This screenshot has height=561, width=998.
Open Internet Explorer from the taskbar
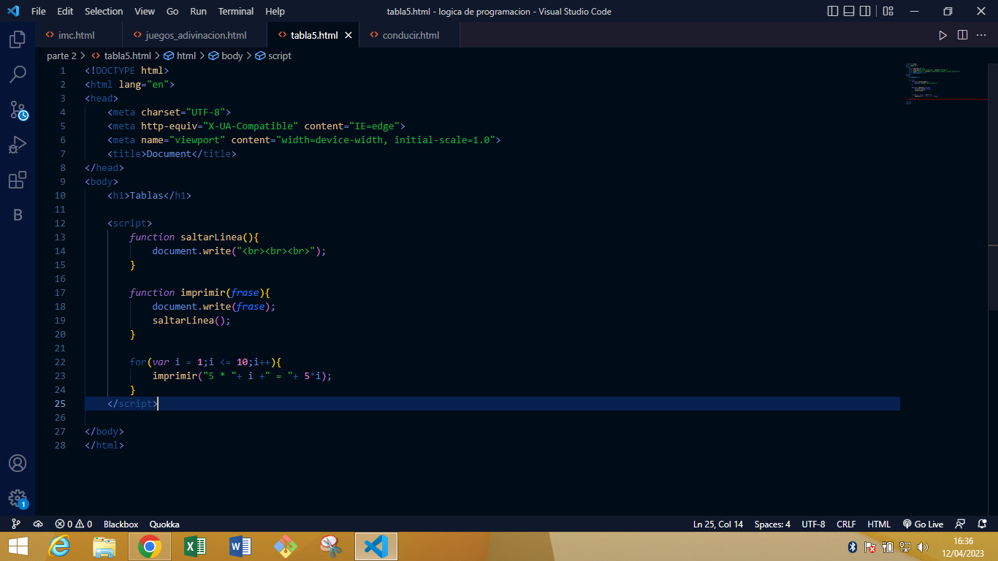[59, 546]
